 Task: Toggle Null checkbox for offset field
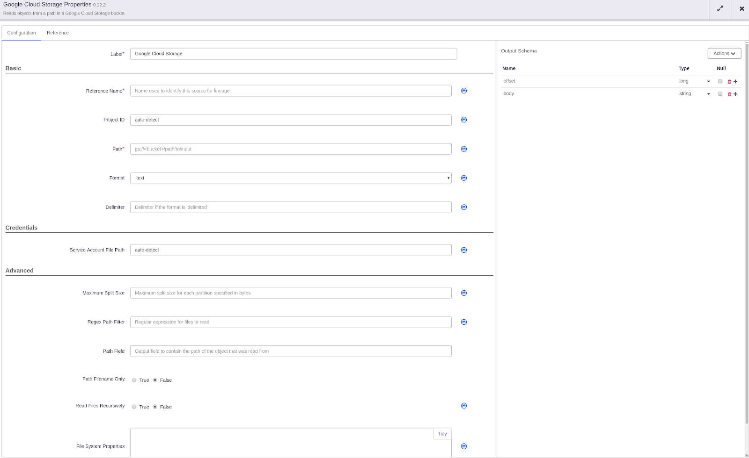[x=720, y=81]
